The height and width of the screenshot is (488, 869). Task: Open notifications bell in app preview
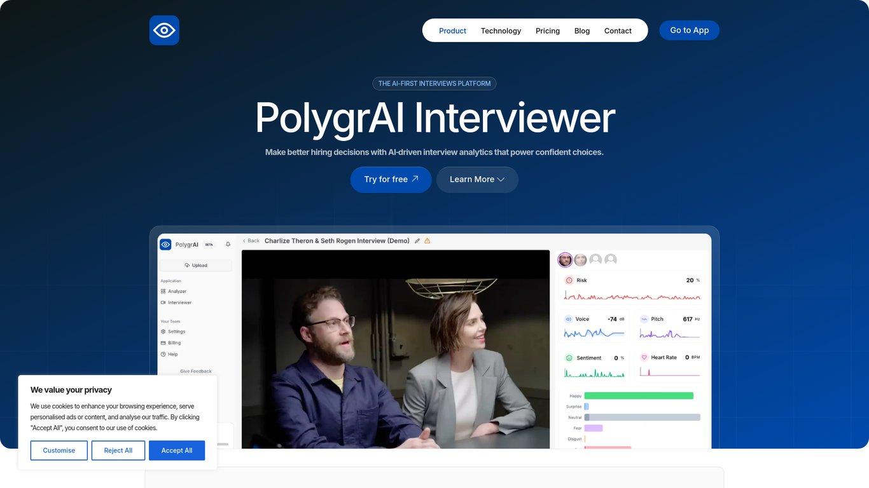click(228, 244)
